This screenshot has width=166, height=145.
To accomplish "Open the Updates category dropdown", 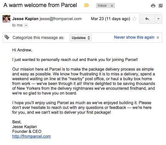I will pos(81,38).
